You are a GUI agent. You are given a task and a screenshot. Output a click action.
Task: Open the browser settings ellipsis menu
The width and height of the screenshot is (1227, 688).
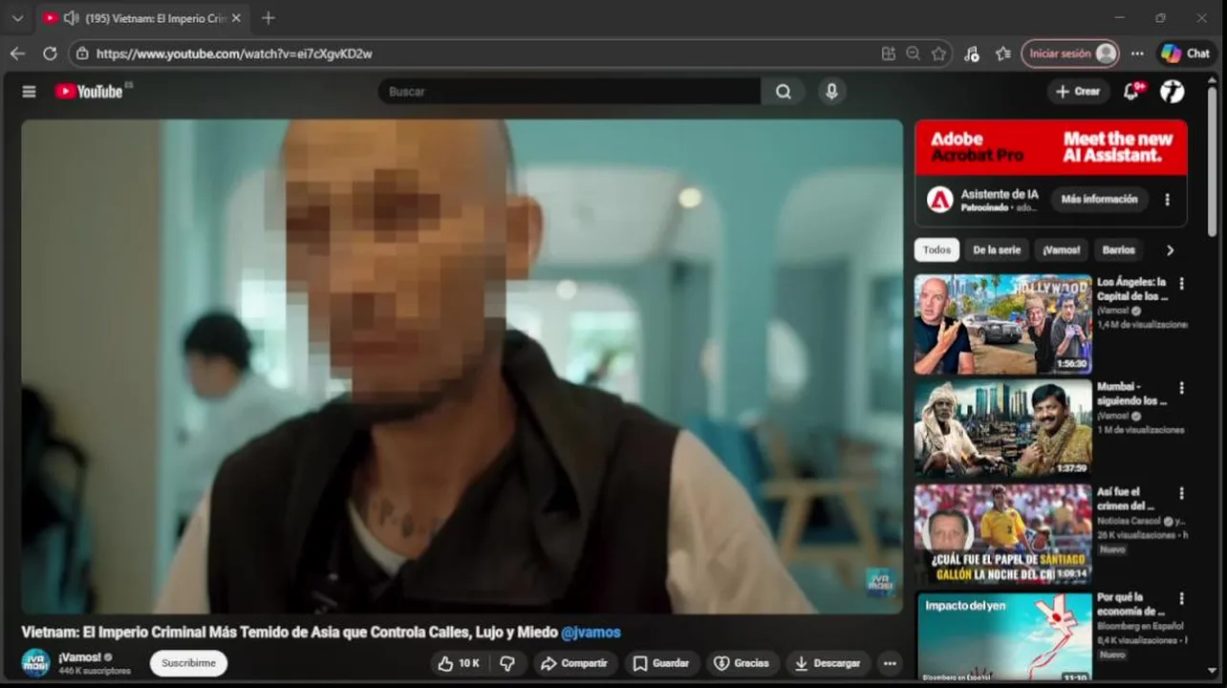point(1137,54)
